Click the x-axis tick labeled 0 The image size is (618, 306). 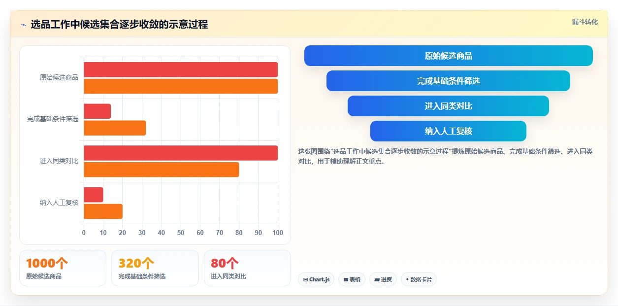click(84, 233)
